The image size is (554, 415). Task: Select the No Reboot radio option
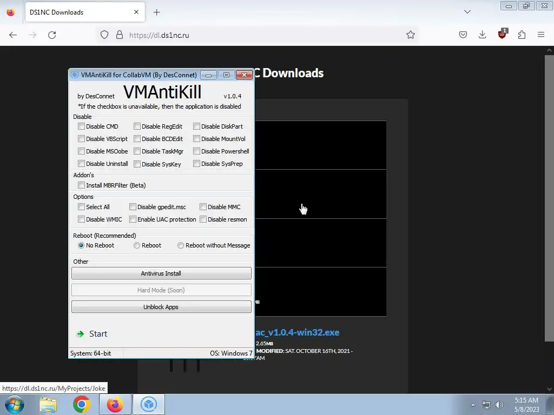click(81, 245)
